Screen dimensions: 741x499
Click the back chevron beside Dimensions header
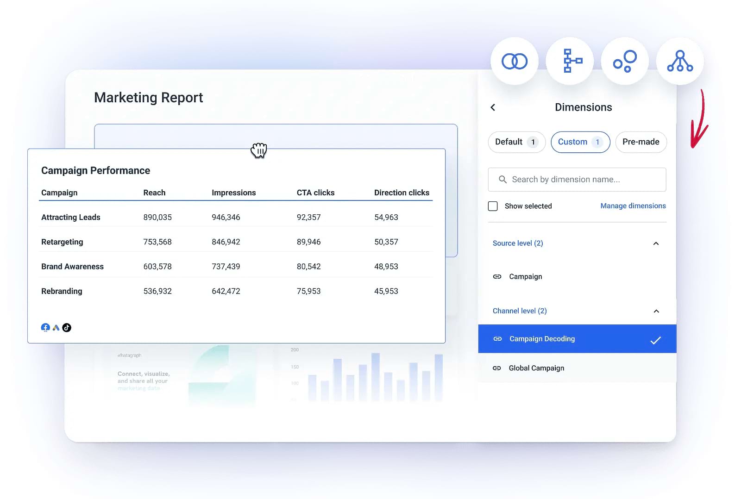492,107
